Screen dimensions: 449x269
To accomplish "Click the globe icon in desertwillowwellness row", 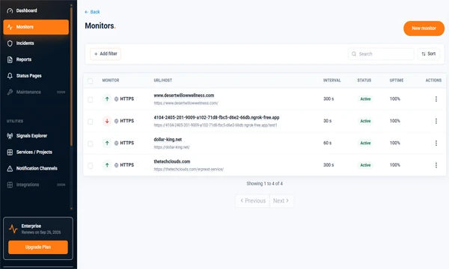I will tap(116, 99).
